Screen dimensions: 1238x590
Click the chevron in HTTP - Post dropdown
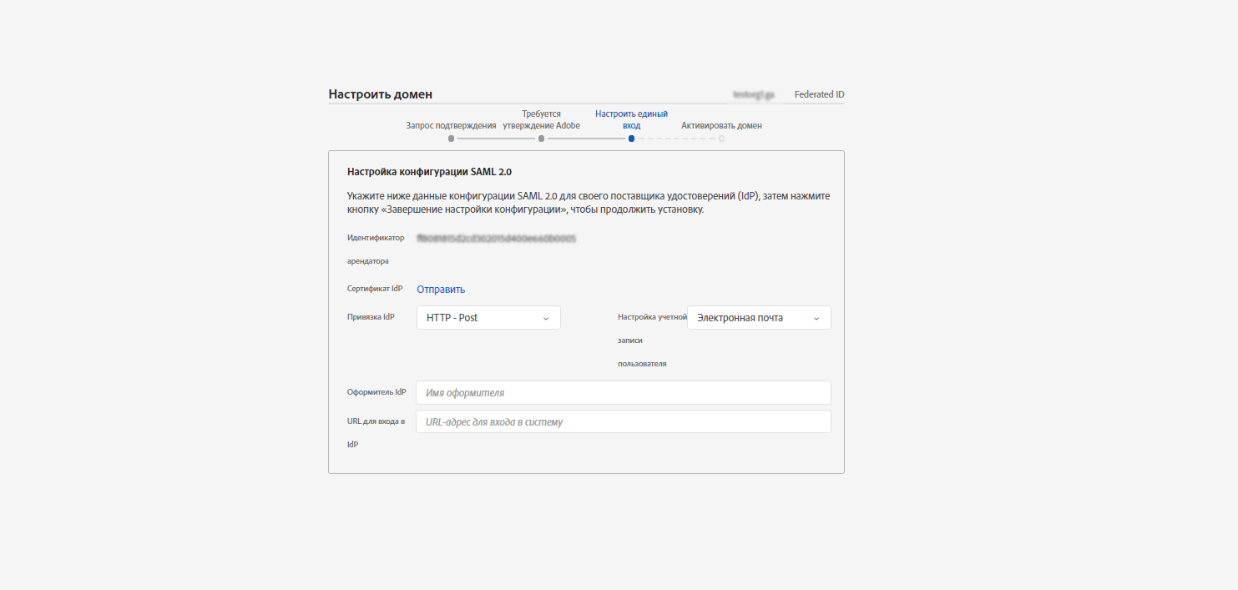pos(546,319)
